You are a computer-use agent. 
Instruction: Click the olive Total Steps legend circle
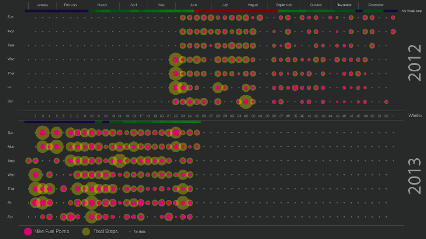[x=86, y=232]
